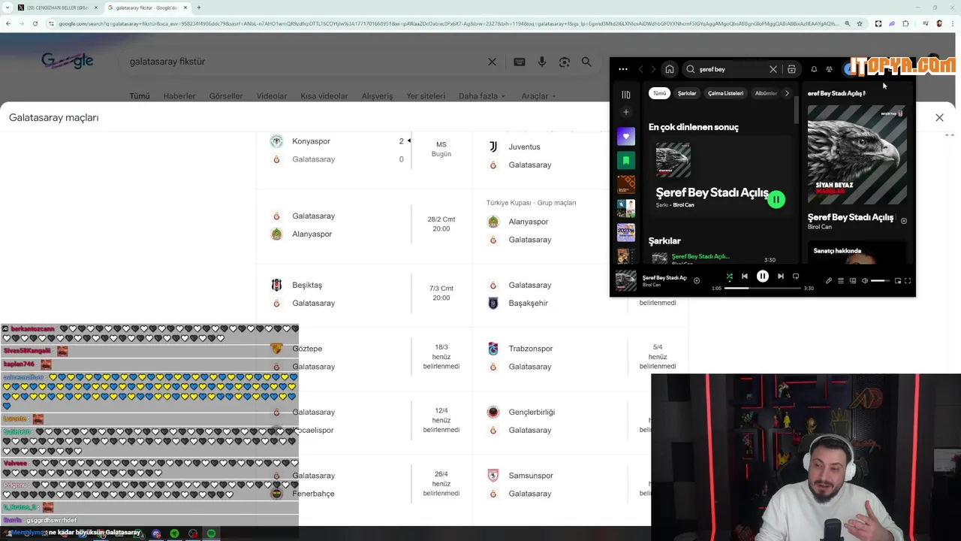Open the Spotify miniplayer icon
This screenshot has width=961, height=541.
pos(898,281)
